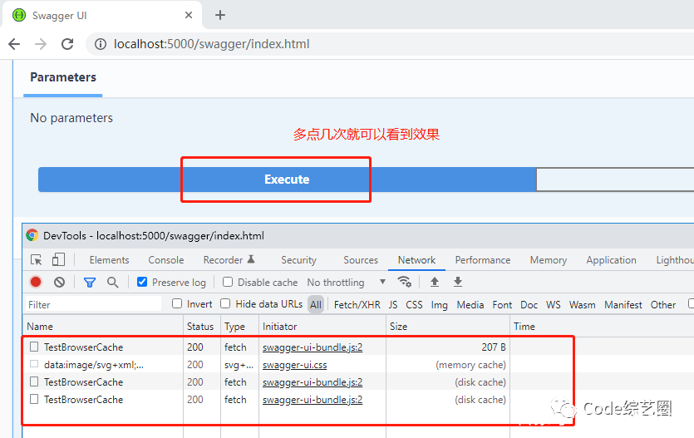Filter requests by CSS
The height and width of the screenshot is (438, 694).
coord(414,305)
